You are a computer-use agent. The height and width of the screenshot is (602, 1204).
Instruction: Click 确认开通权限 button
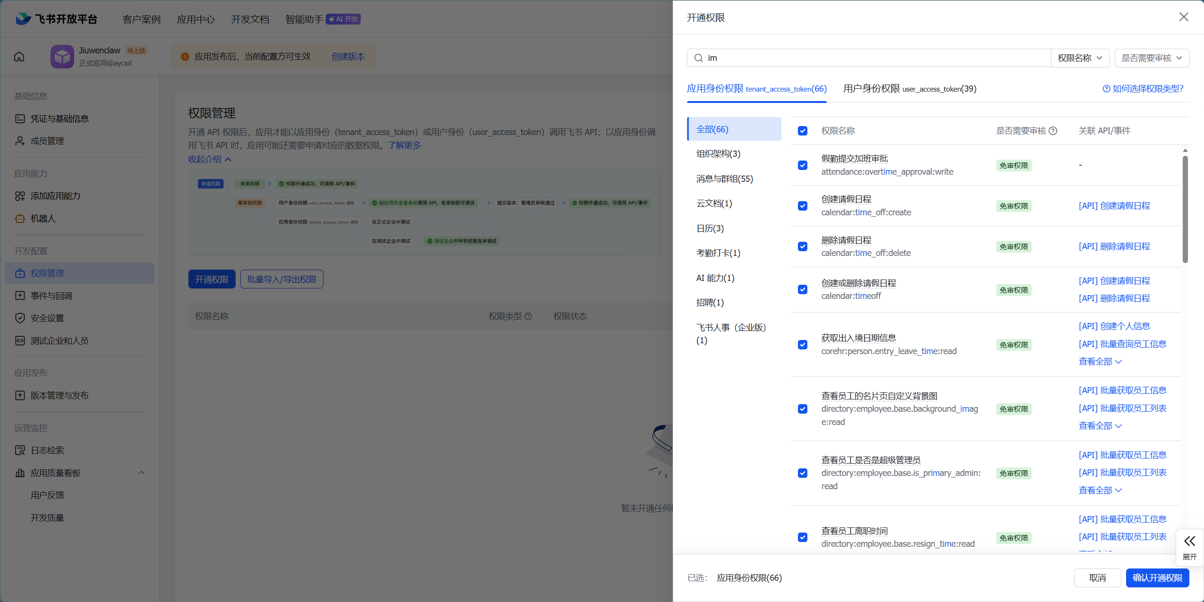click(x=1157, y=578)
